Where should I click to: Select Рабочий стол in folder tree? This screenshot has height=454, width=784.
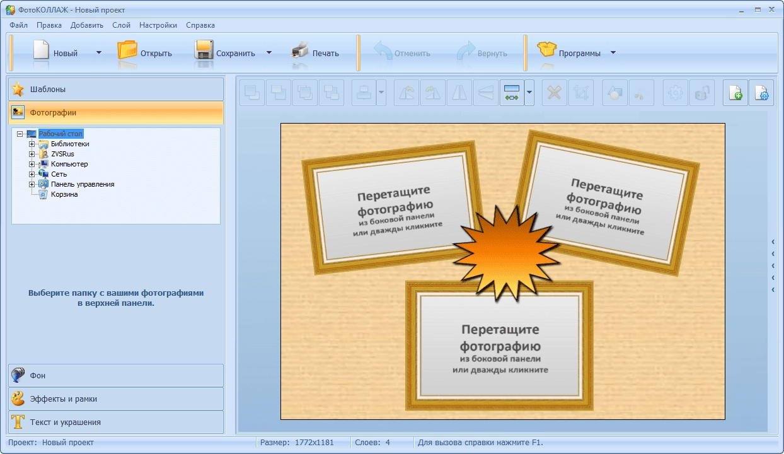click(x=61, y=134)
